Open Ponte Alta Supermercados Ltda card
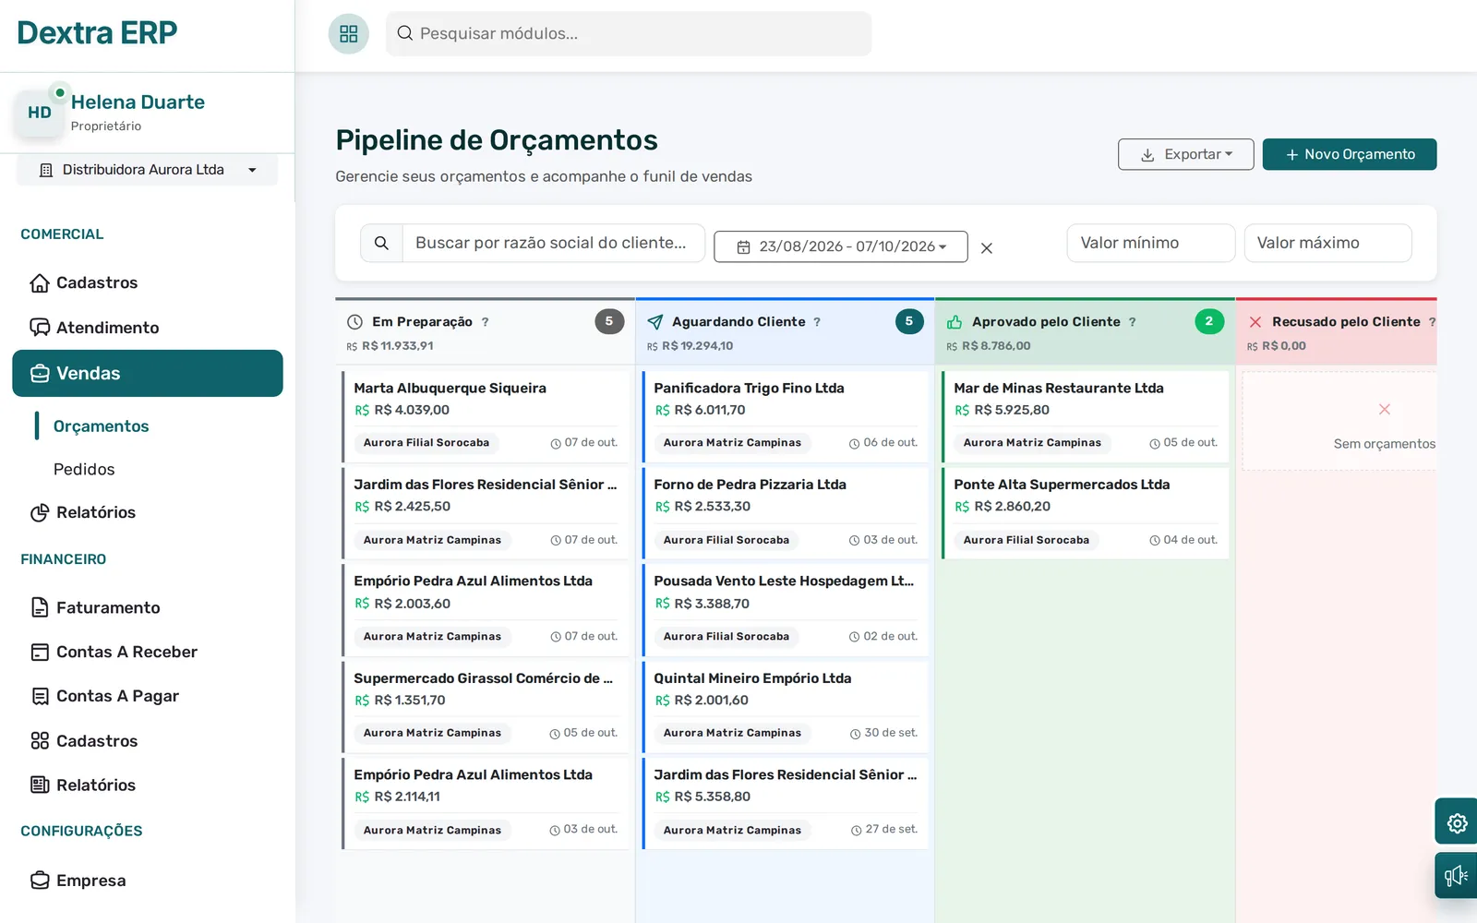 [x=1086, y=513]
